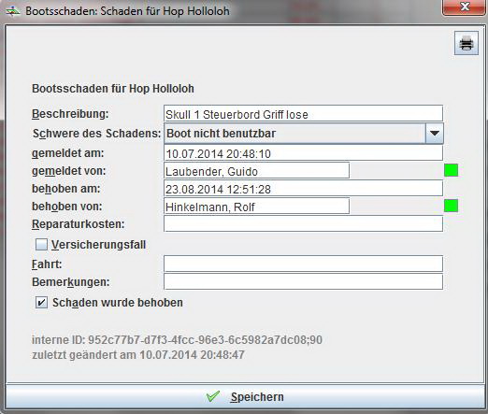Image resolution: width=488 pixels, height=414 pixels.
Task: Click the Schwere des Schadens label
Action: pos(96,134)
